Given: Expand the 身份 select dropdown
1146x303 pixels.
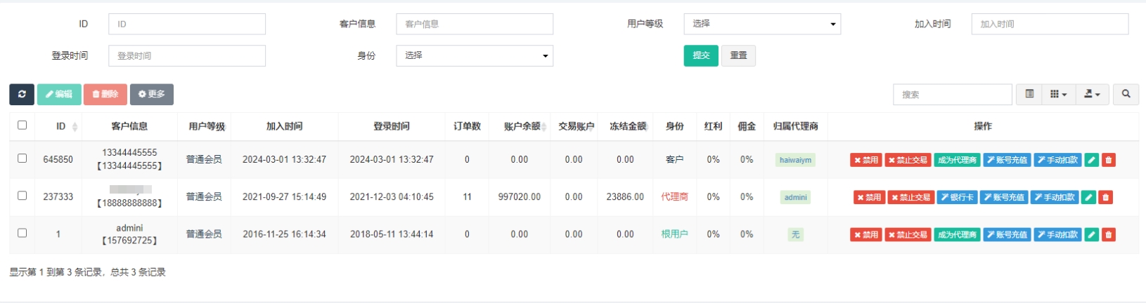Looking at the screenshot, I should point(474,55).
